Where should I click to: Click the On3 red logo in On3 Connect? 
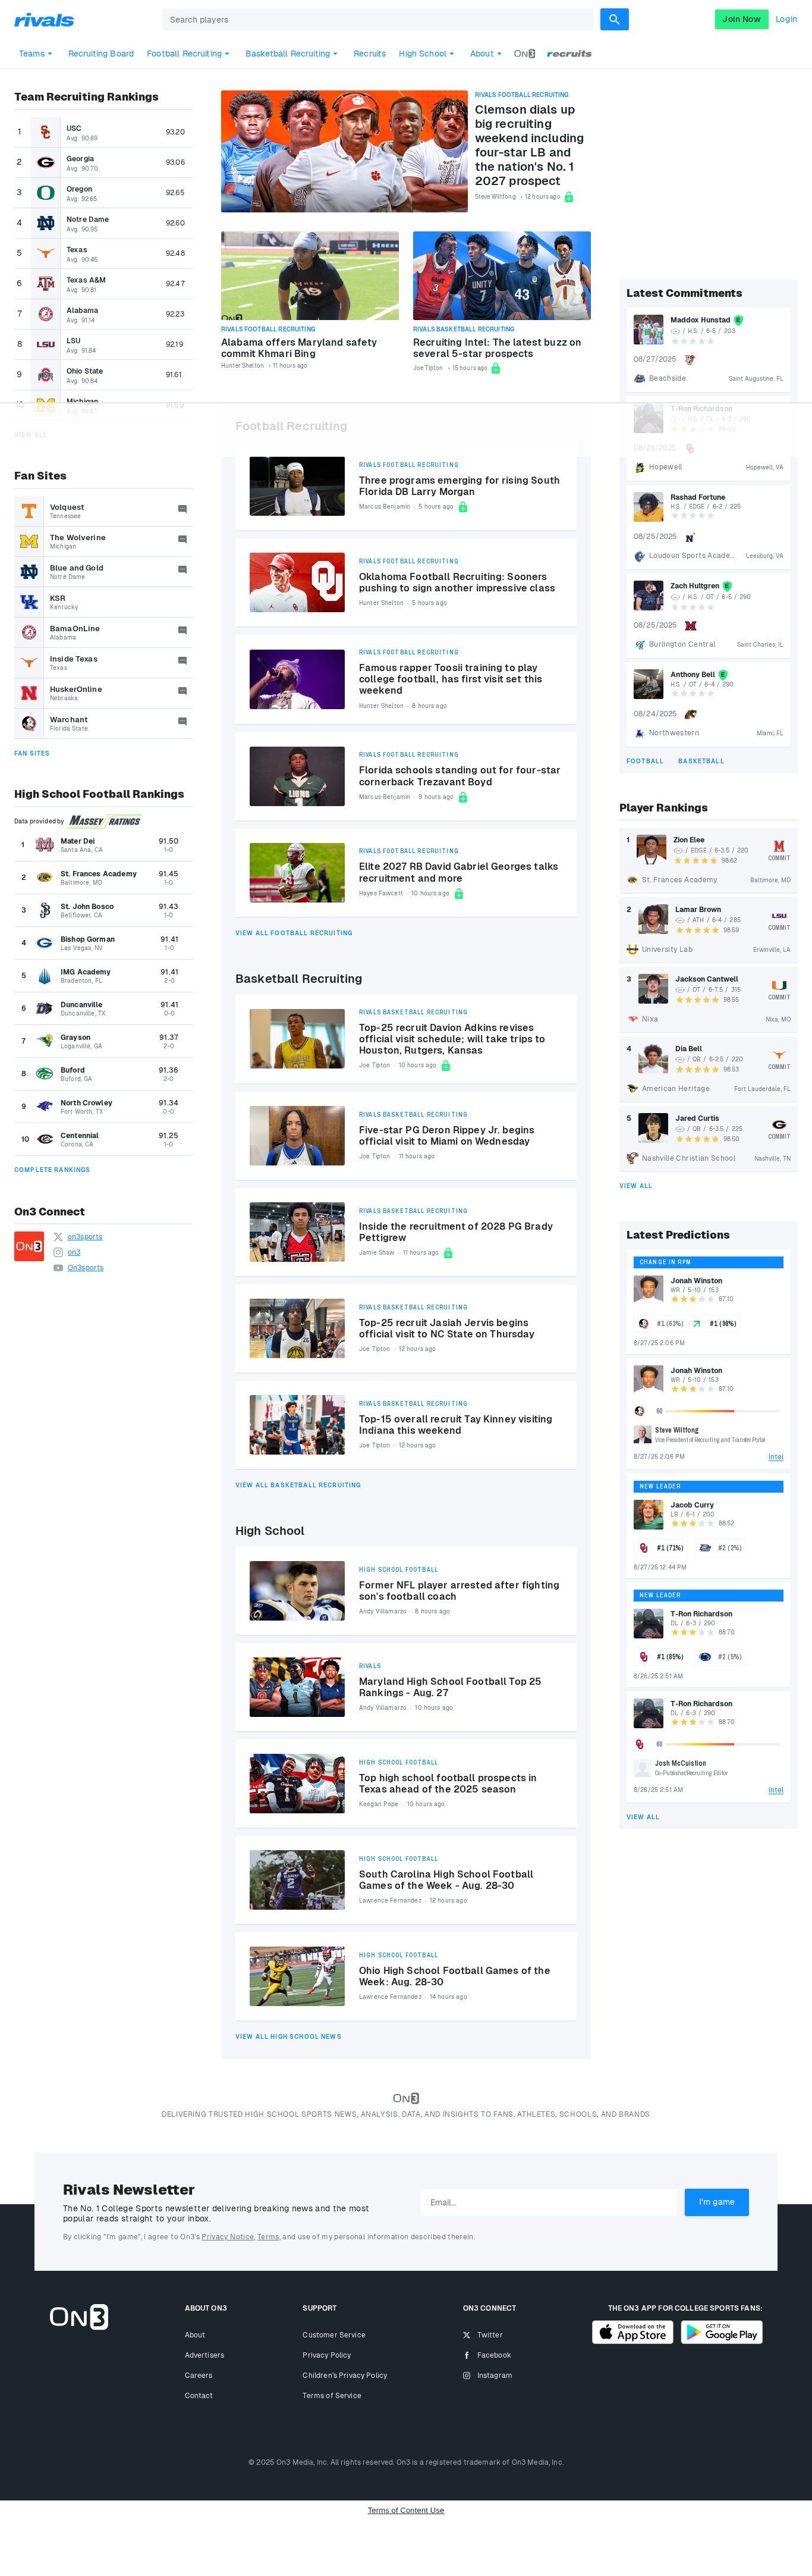[29, 1246]
